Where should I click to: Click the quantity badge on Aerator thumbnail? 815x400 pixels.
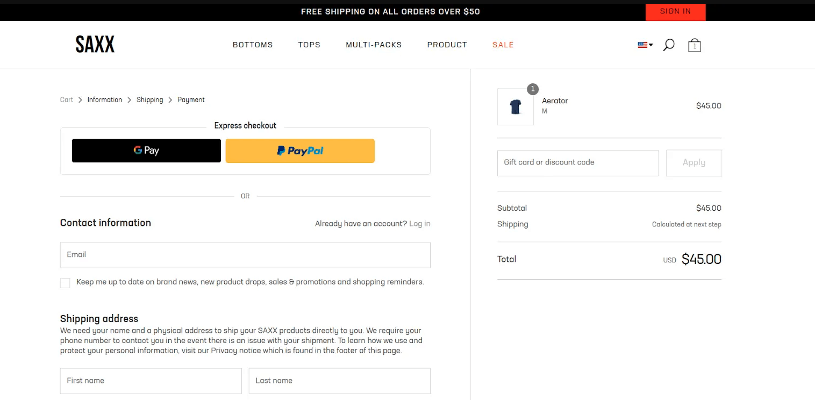coord(533,89)
